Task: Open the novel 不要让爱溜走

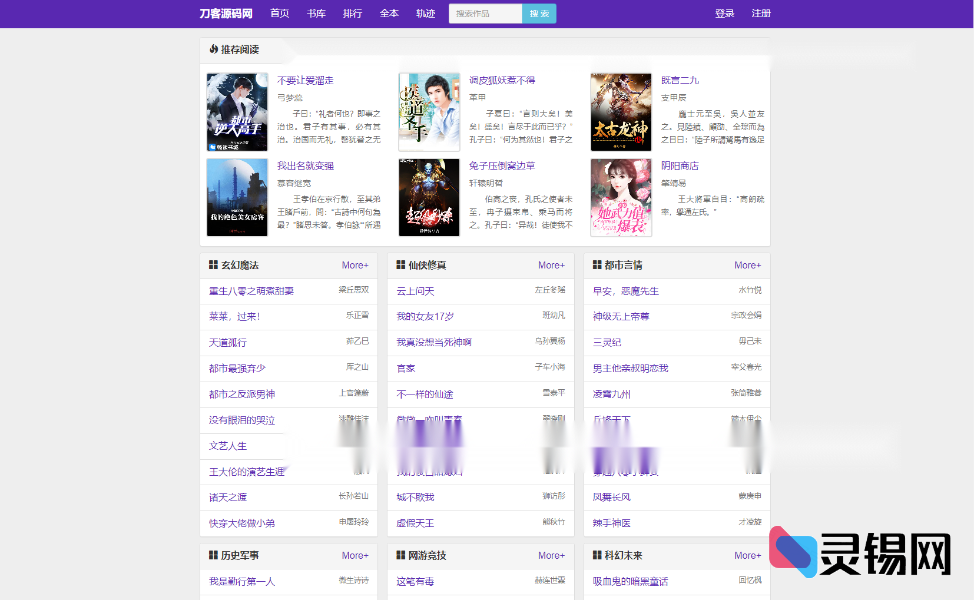Action: tap(306, 80)
